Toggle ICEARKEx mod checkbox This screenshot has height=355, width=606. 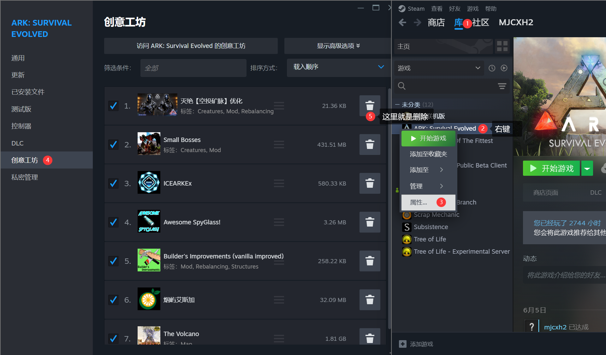point(113,183)
